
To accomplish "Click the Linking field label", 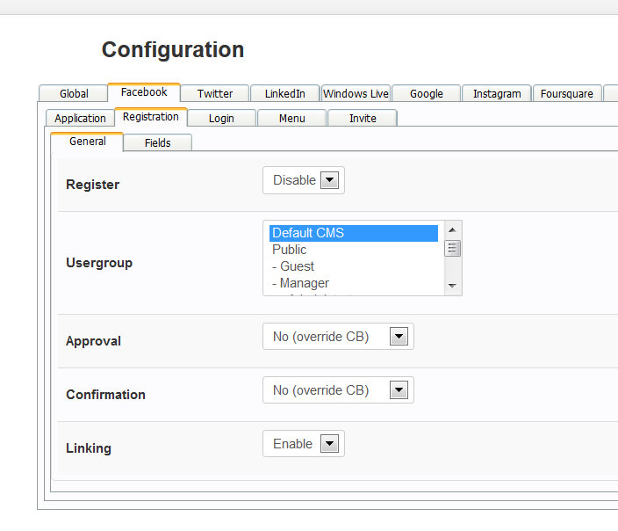I will [x=89, y=448].
